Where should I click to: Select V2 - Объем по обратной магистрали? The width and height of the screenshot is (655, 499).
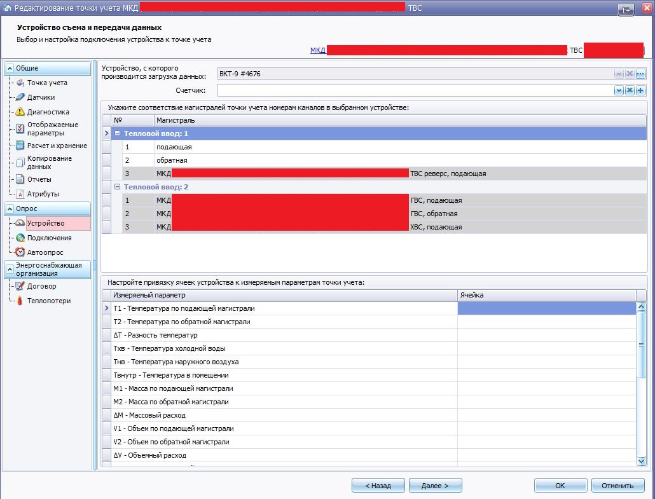pos(284,442)
